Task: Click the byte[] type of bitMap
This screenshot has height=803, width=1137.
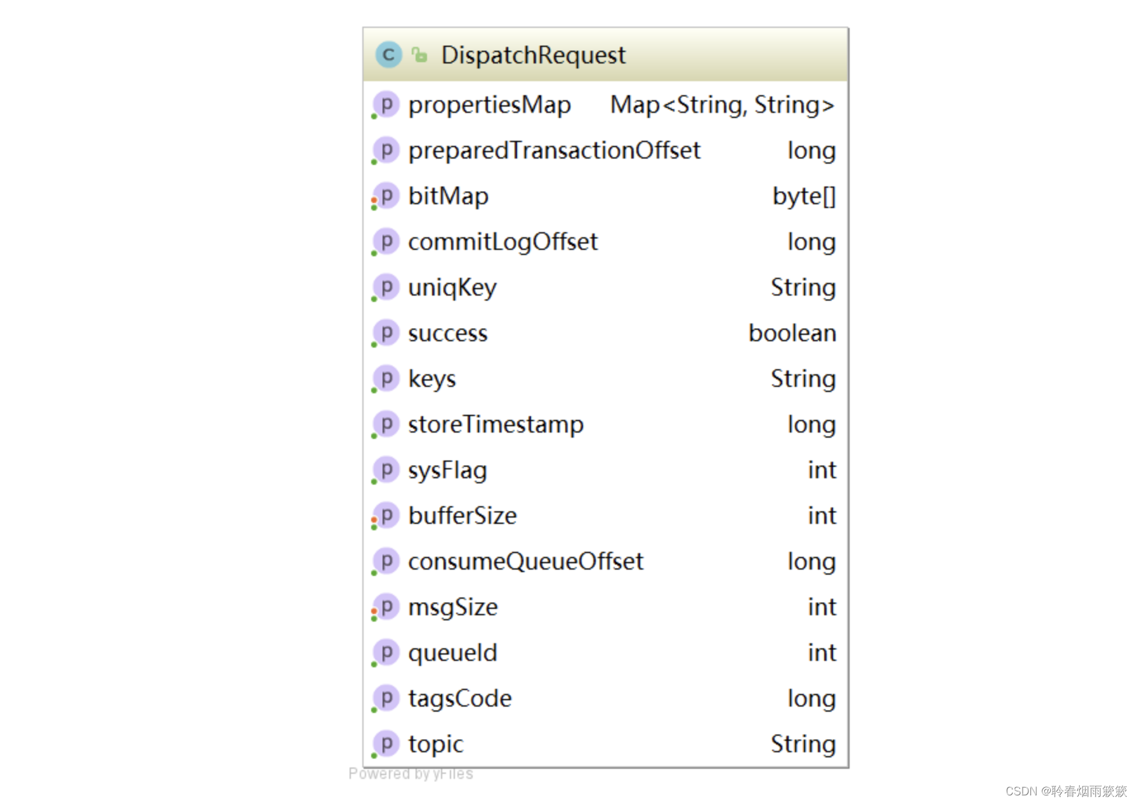Action: [805, 197]
